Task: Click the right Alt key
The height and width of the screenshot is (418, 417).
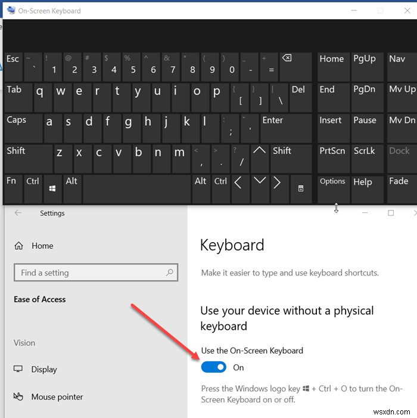Action: [201, 189]
